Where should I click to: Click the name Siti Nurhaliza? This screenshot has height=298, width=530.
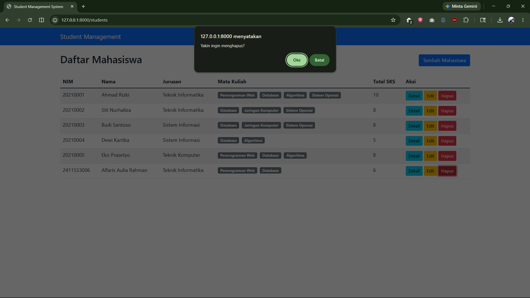116,110
